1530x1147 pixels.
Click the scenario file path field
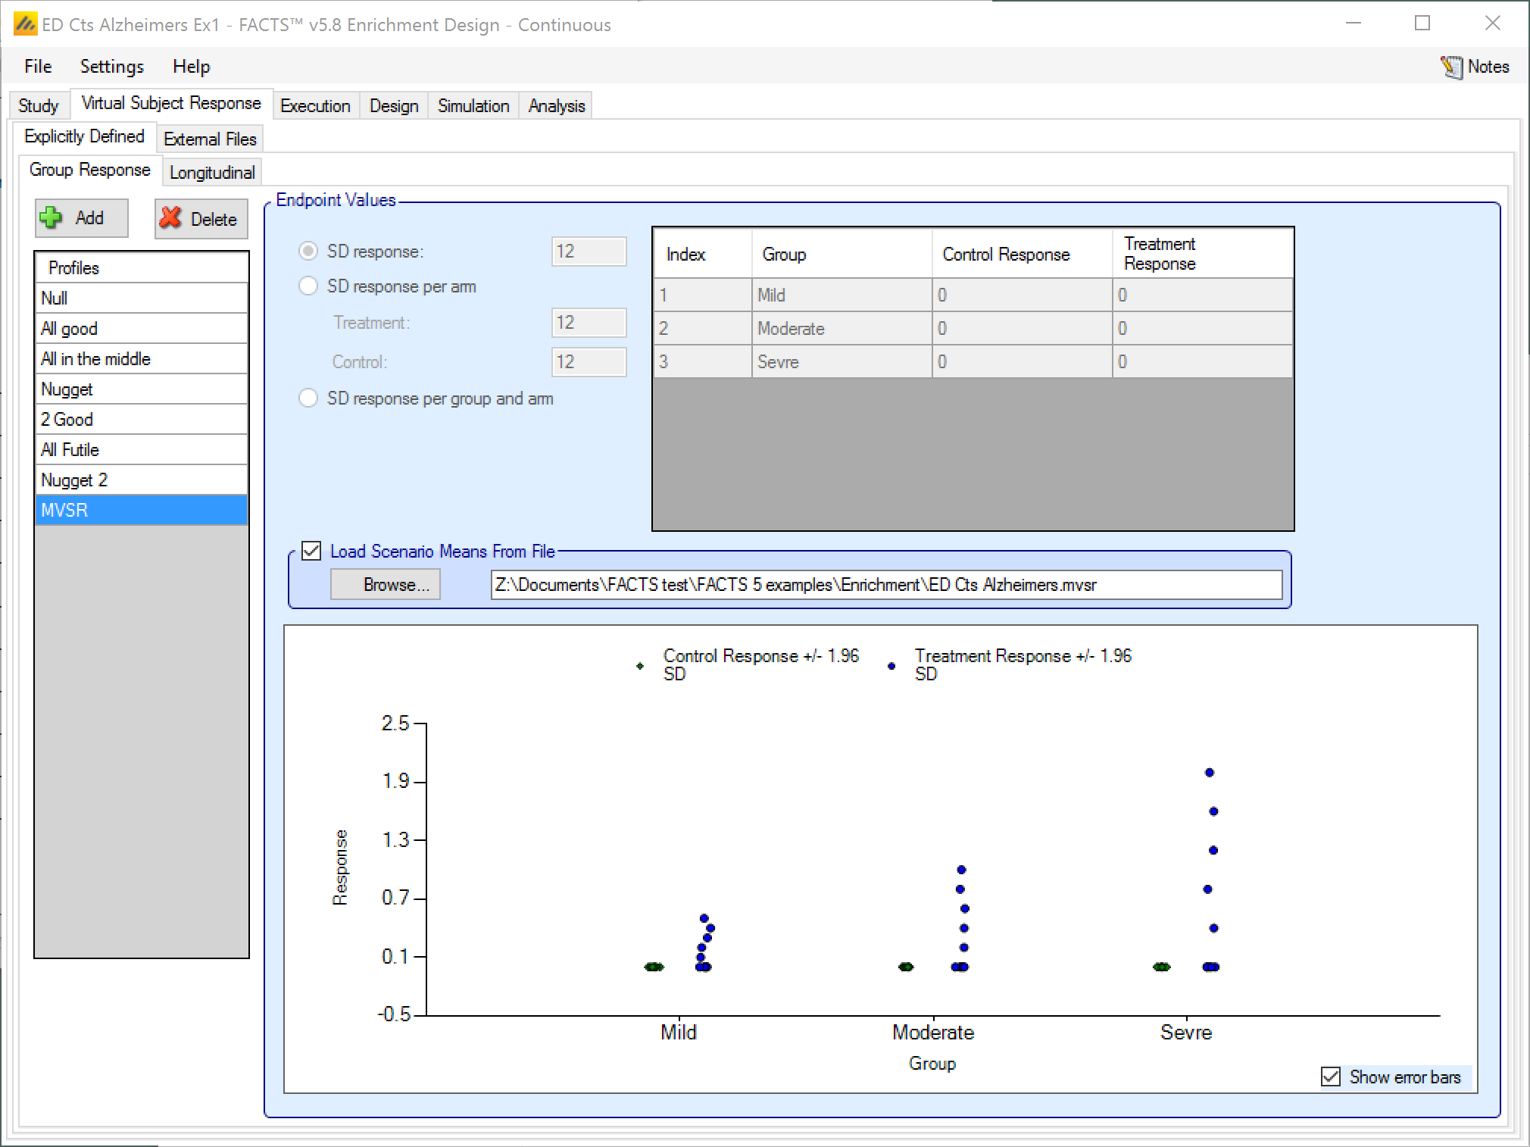coord(885,585)
